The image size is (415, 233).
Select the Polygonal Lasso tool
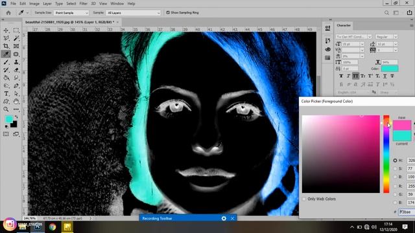[x=6, y=38]
